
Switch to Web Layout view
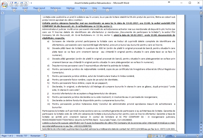157,136
